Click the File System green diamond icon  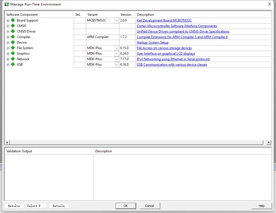13,48
